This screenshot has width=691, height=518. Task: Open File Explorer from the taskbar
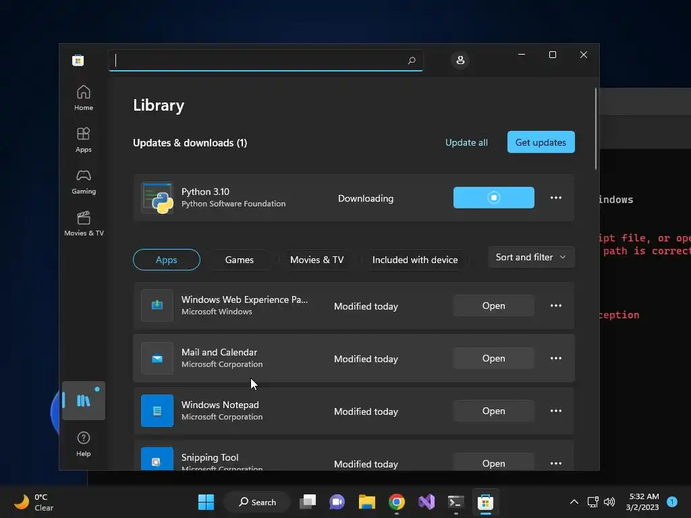(x=366, y=502)
